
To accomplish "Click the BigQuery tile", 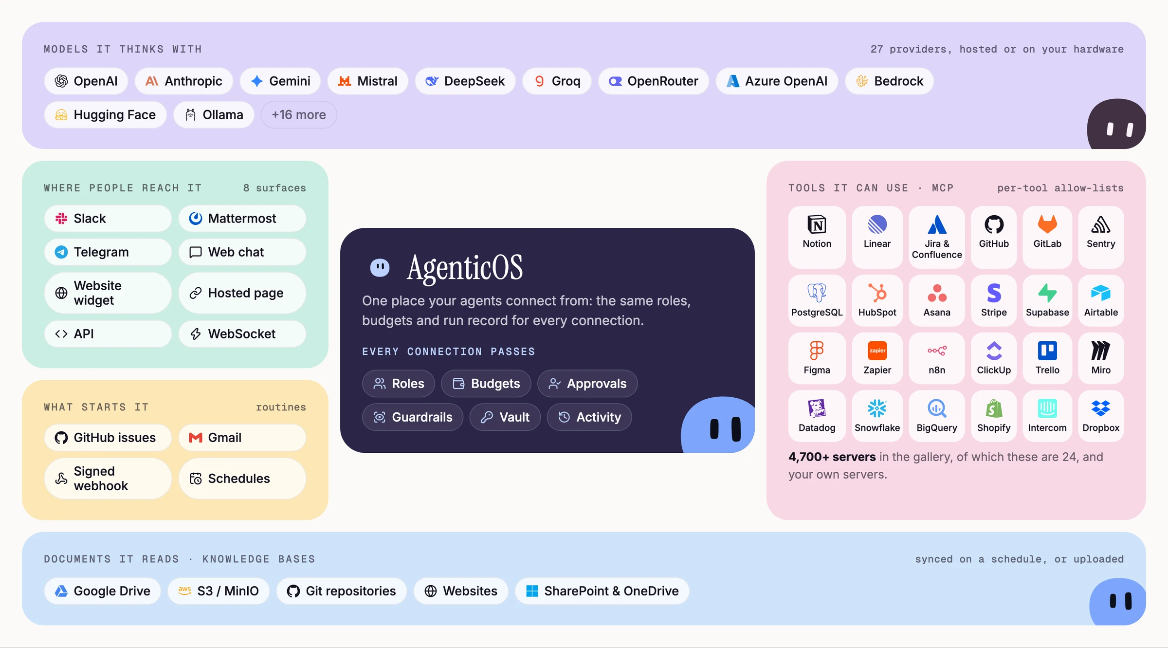I will pos(936,416).
